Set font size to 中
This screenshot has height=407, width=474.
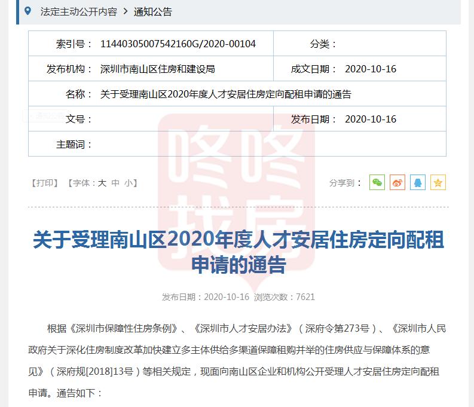click(x=115, y=183)
